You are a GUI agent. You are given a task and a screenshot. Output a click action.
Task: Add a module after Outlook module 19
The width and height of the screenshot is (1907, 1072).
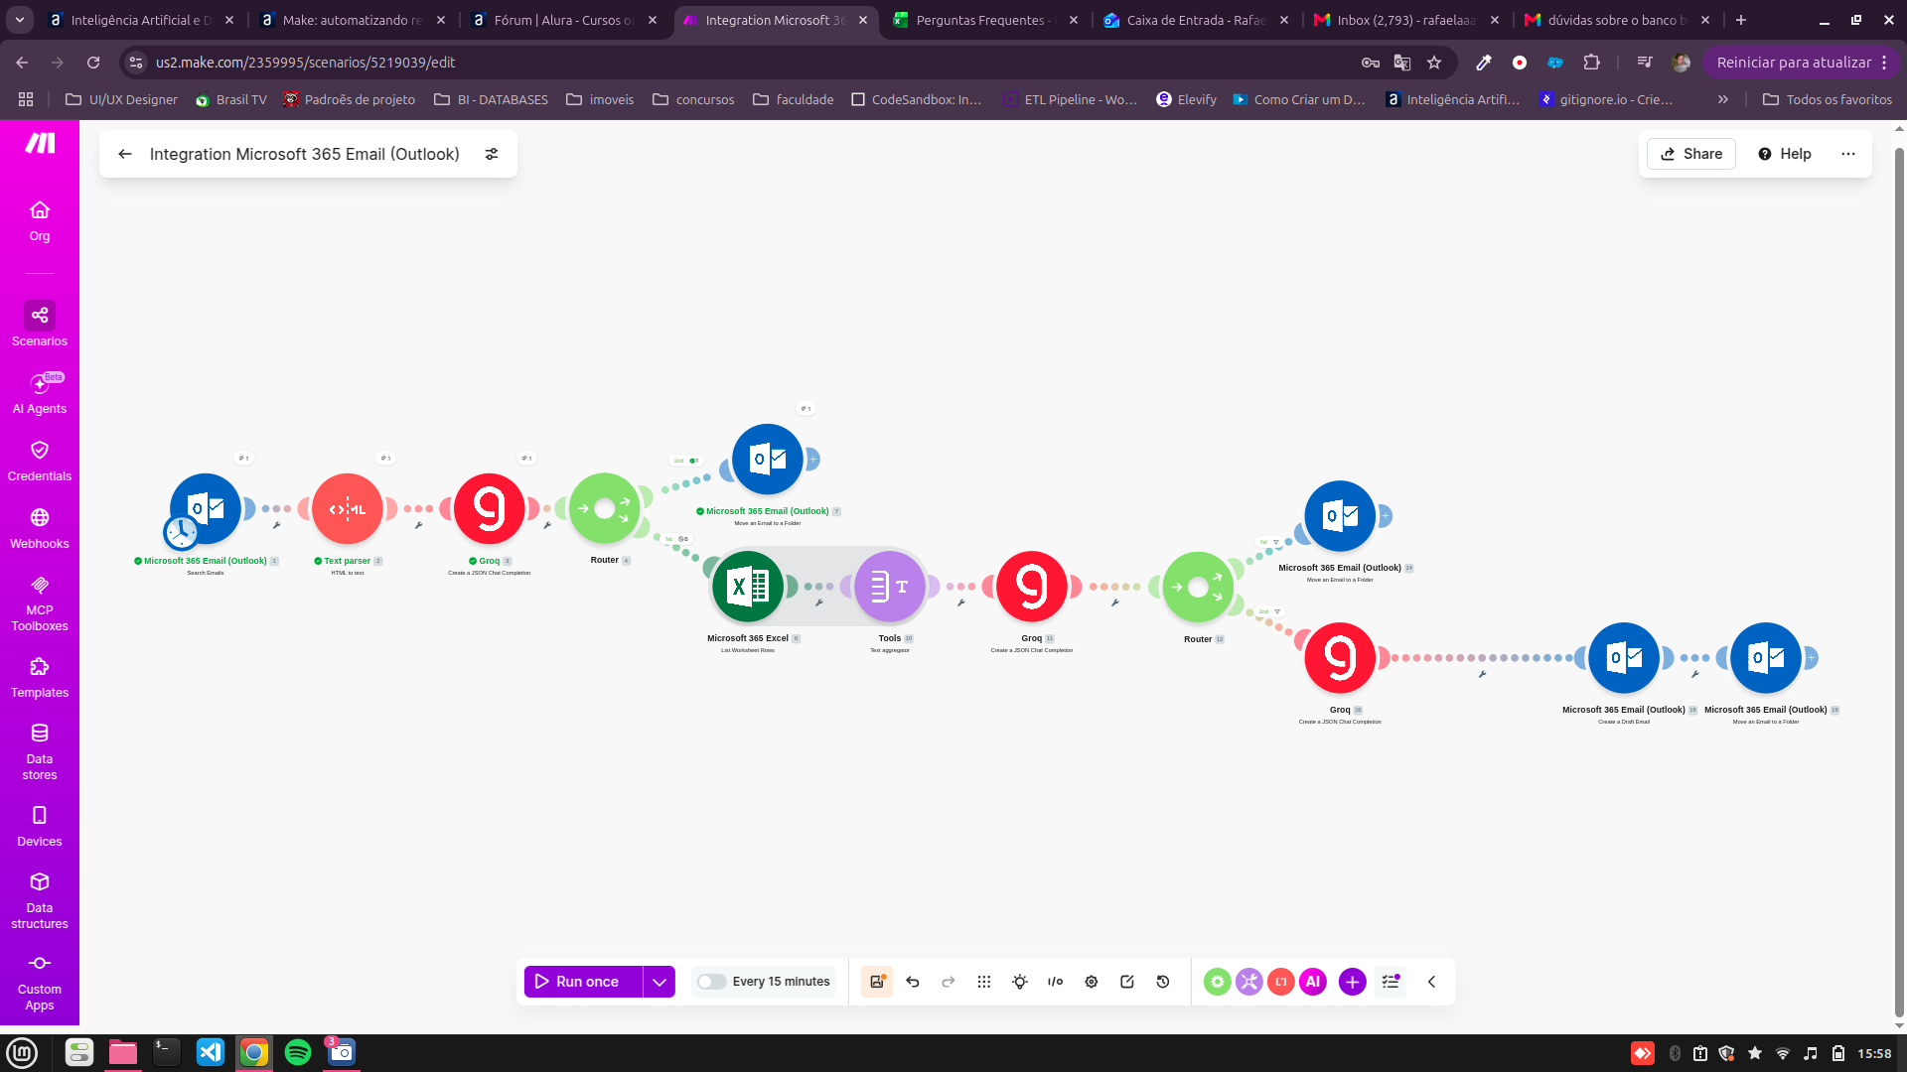click(x=1811, y=658)
